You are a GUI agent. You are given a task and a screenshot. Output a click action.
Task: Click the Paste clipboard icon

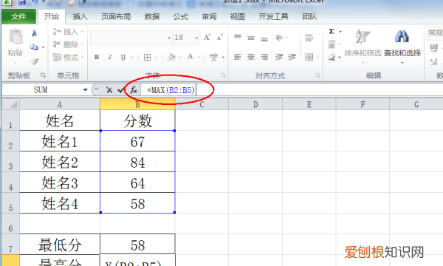(16, 36)
